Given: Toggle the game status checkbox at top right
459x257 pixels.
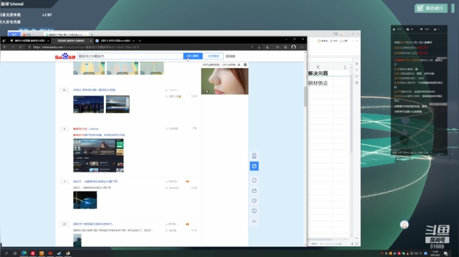Looking at the screenshot, I should point(420,8).
